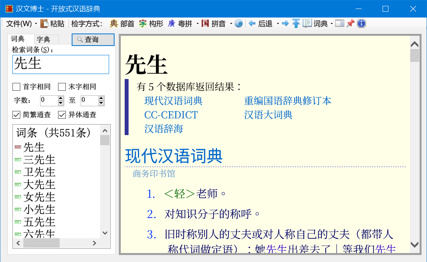Increase the minimum 字数 spinner value
This screenshot has width=427, height=262.
click(61, 98)
